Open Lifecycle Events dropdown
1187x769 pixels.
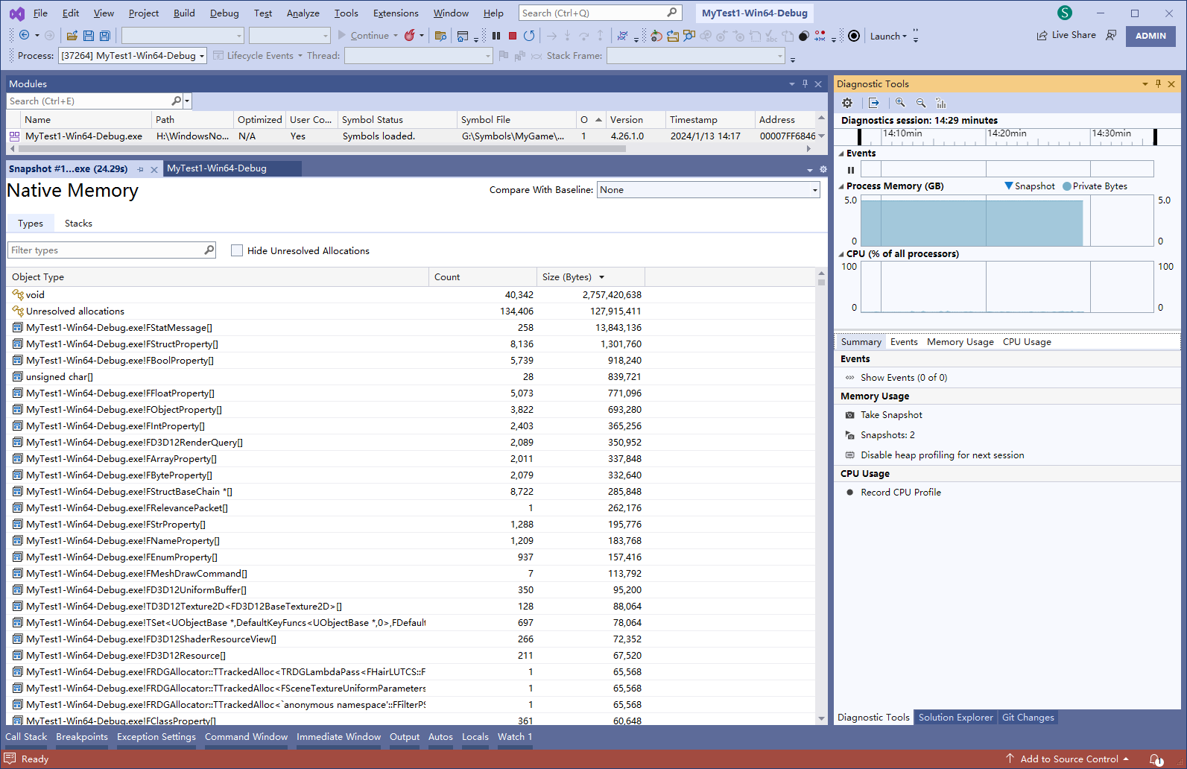pos(300,56)
